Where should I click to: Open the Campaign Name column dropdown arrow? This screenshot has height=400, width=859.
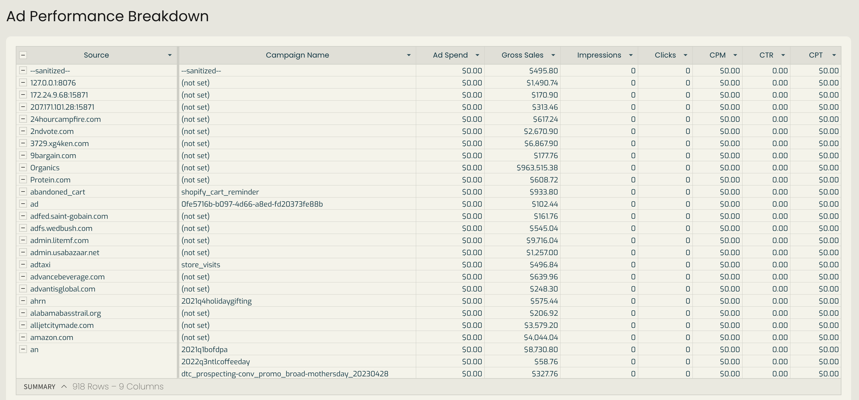click(x=409, y=55)
